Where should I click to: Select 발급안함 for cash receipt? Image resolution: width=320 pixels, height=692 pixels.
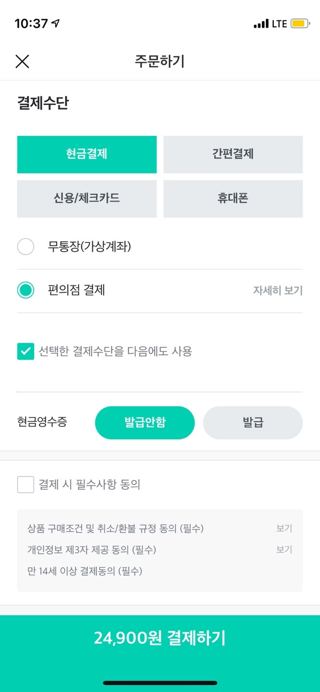(x=145, y=422)
